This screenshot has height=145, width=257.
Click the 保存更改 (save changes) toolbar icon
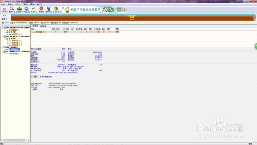4,10
